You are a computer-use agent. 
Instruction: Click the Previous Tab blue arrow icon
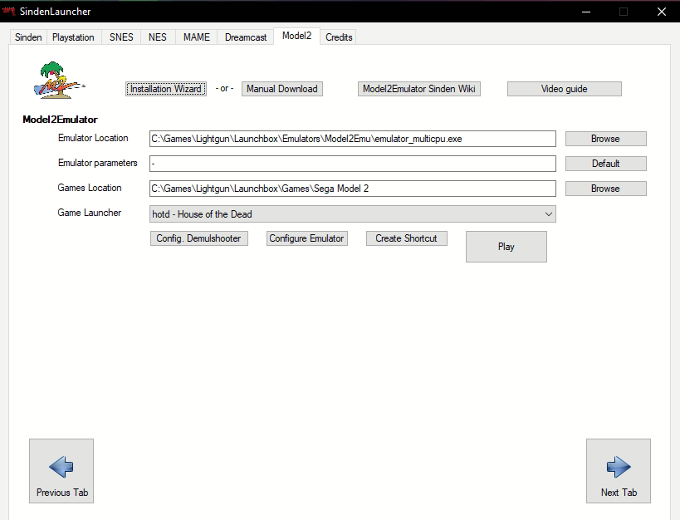(61, 467)
